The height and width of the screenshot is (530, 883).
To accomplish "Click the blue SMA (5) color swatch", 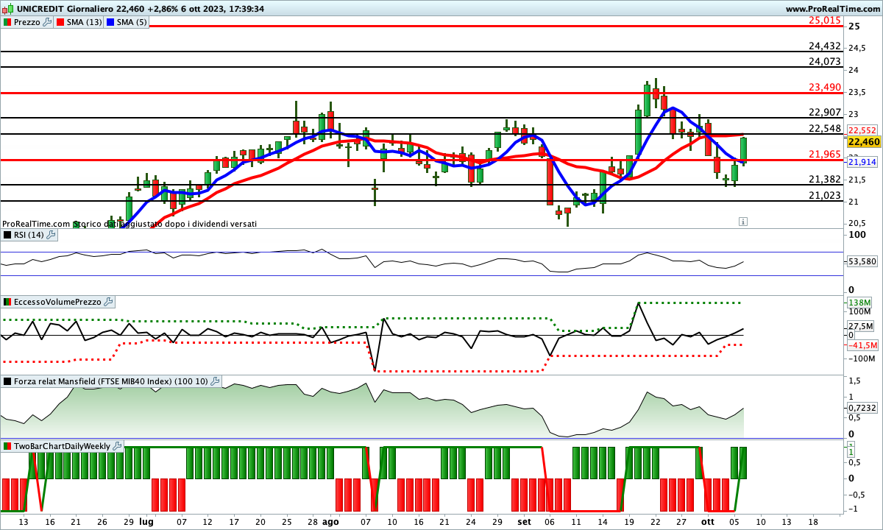I will coord(110,22).
